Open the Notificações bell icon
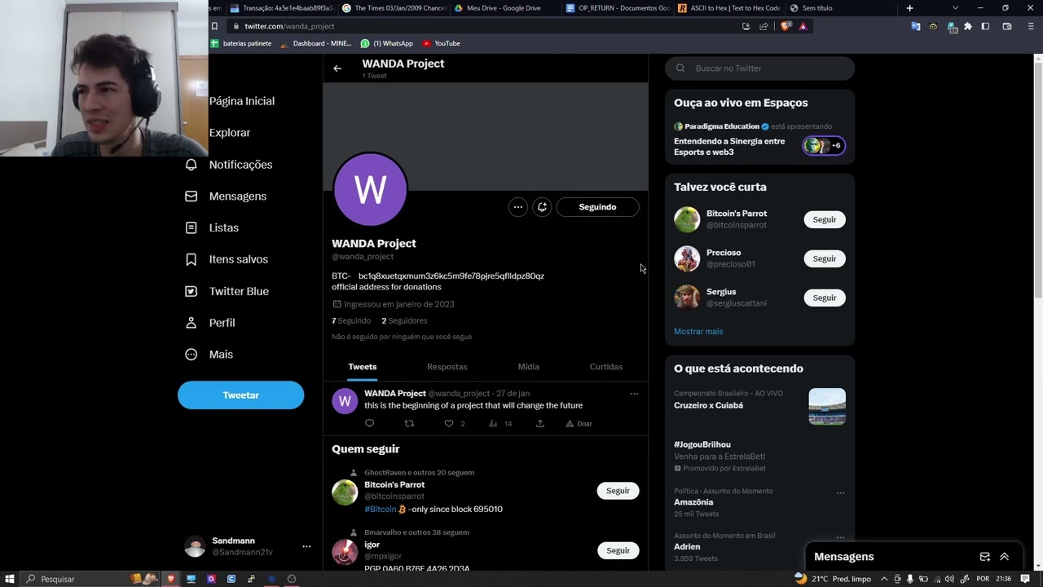The height and width of the screenshot is (587, 1043). click(191, 165)
